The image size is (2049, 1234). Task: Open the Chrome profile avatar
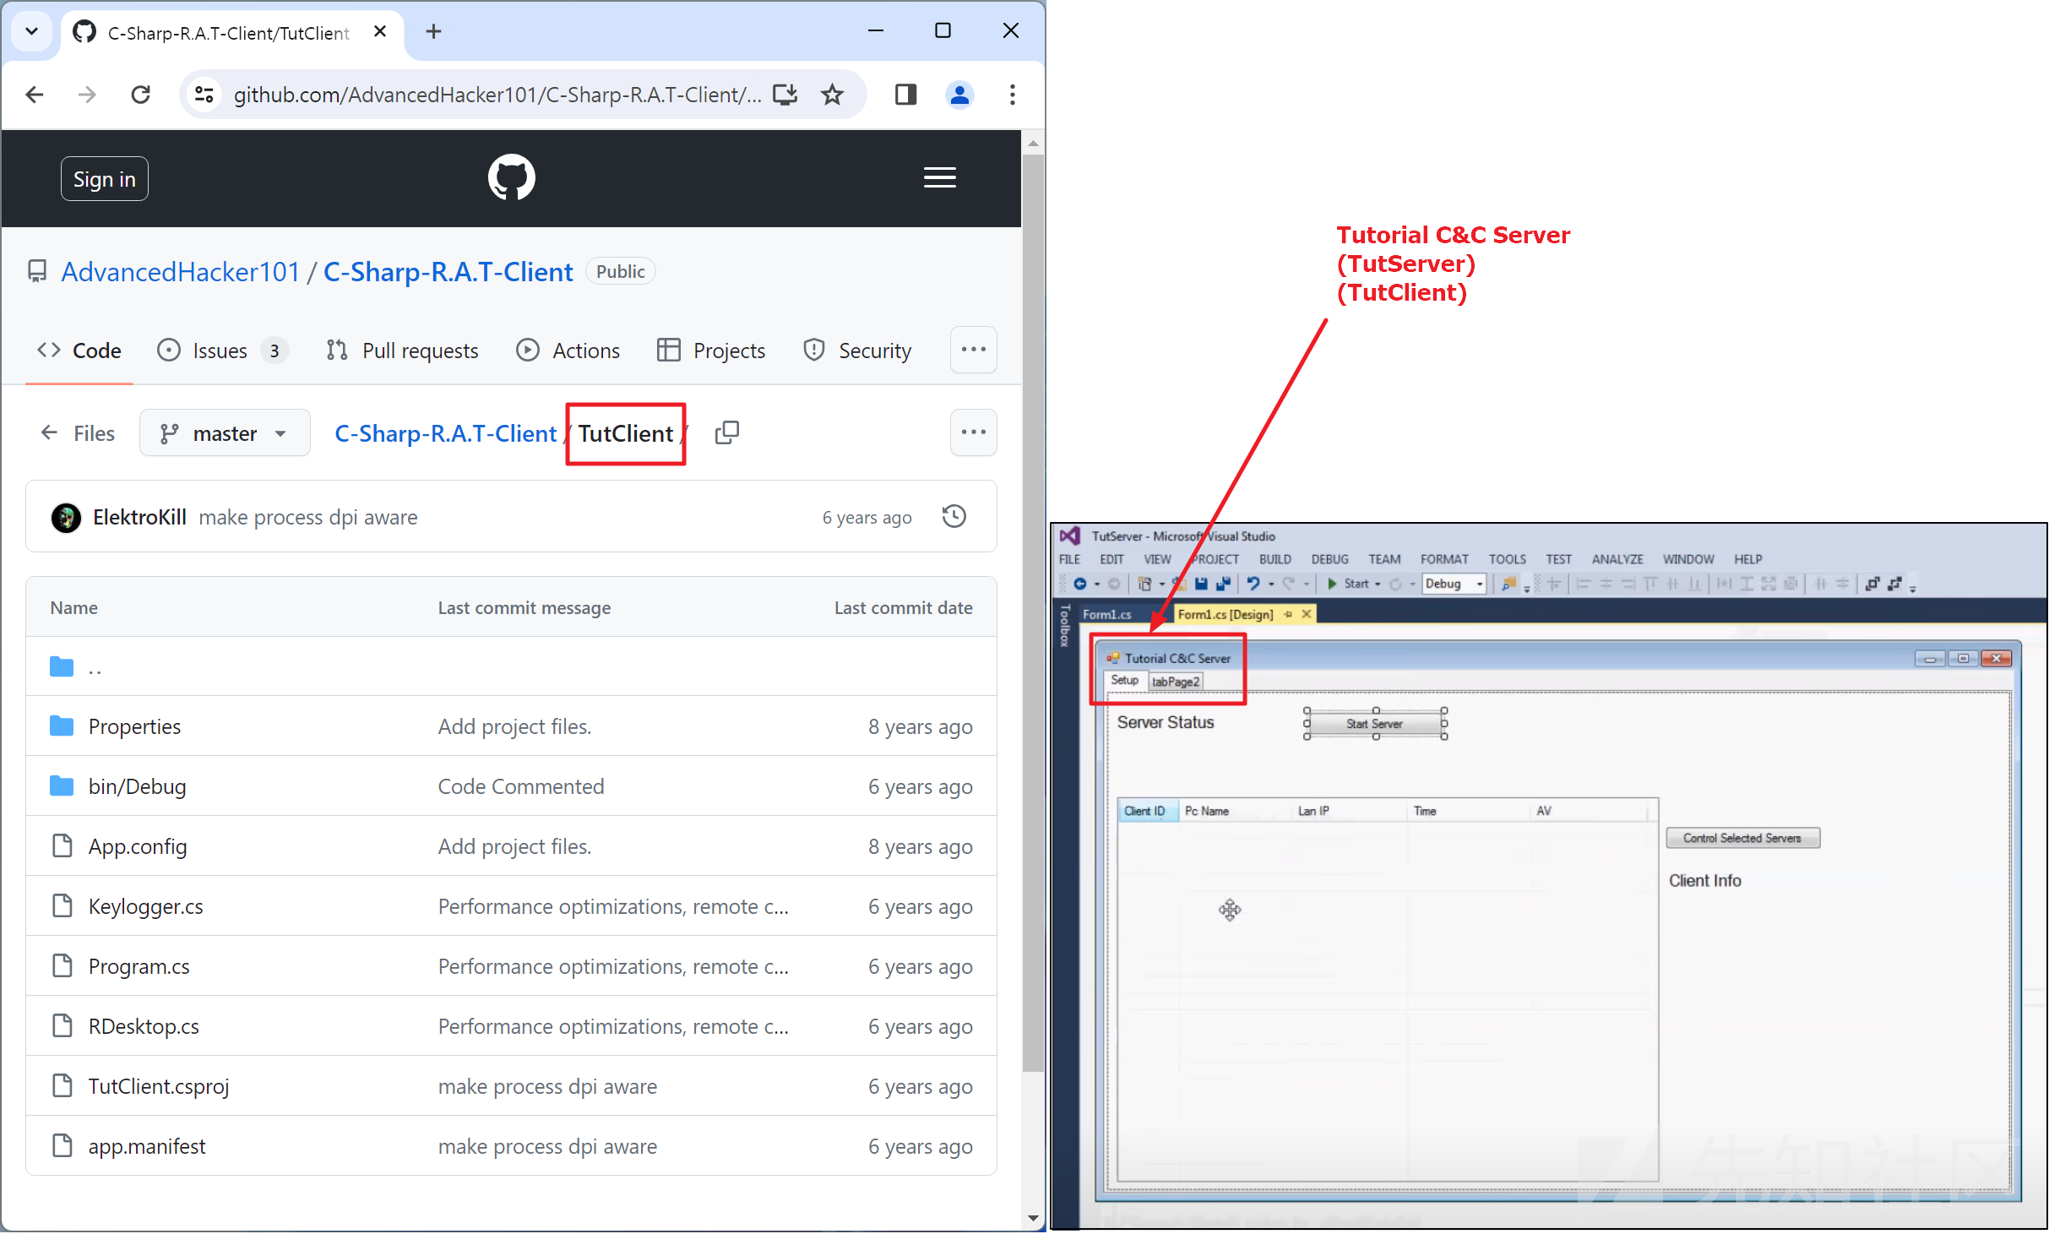(x=959, y=95)
